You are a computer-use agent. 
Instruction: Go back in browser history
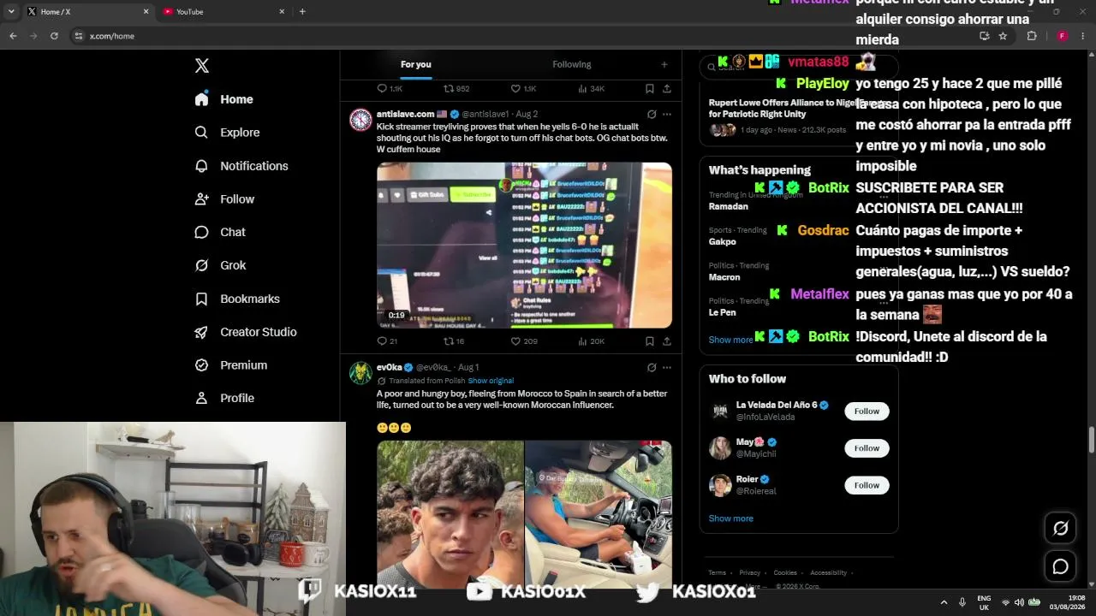pyautogui.click(x=13, y=36)
